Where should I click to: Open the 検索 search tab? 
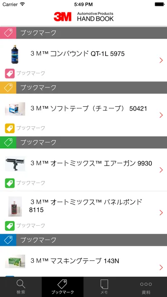click(21, 287)
